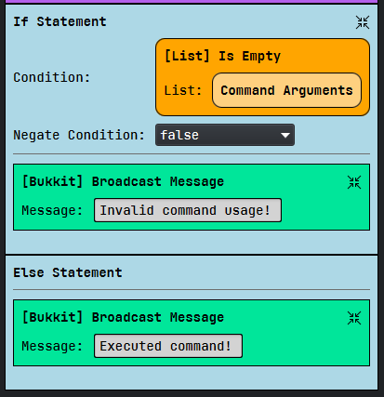
Task: Click the Message label in the Else branch
Action: 52,346
